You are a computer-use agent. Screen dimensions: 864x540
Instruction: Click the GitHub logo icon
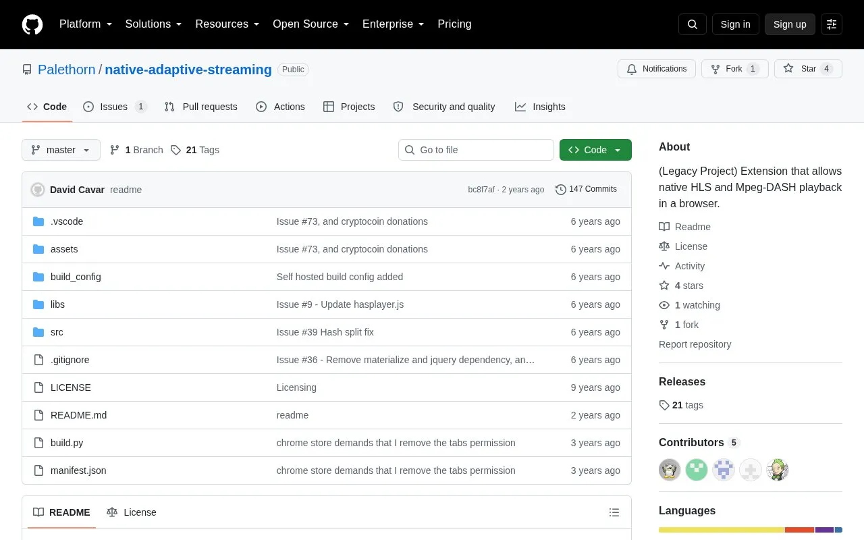tap(32, 24)
